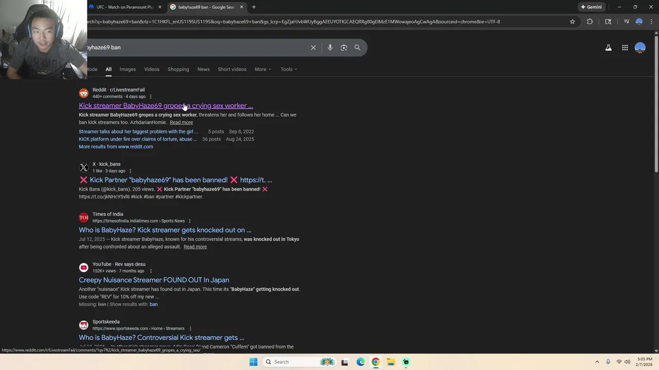The height and width of the screenshot is (370, 659).
Task: Click the magnifier search button
Action: (357, 48)
